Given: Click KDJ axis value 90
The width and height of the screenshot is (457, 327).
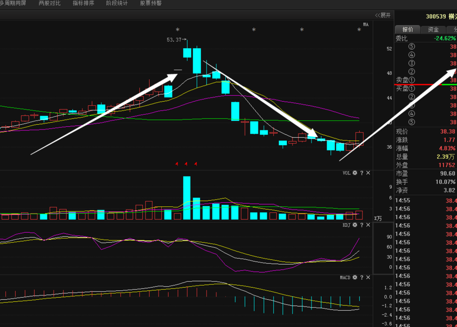Looking at the screenshot, I should tap(389, 237).
